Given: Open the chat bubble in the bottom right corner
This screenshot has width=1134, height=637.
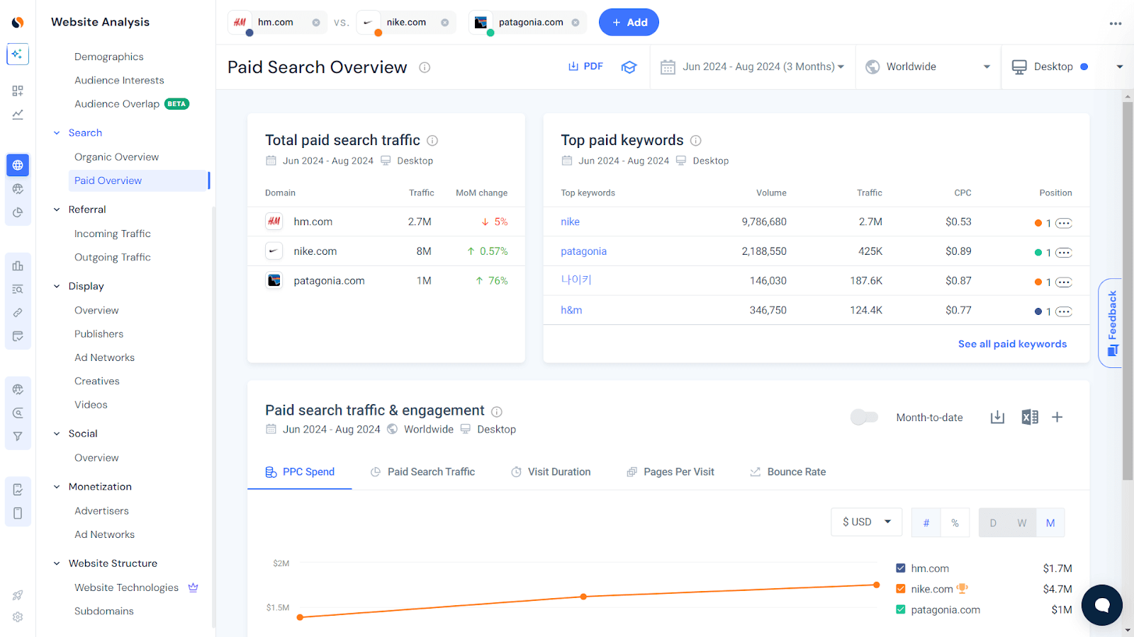Looking at the screenshot, I should coord(1101,605).
